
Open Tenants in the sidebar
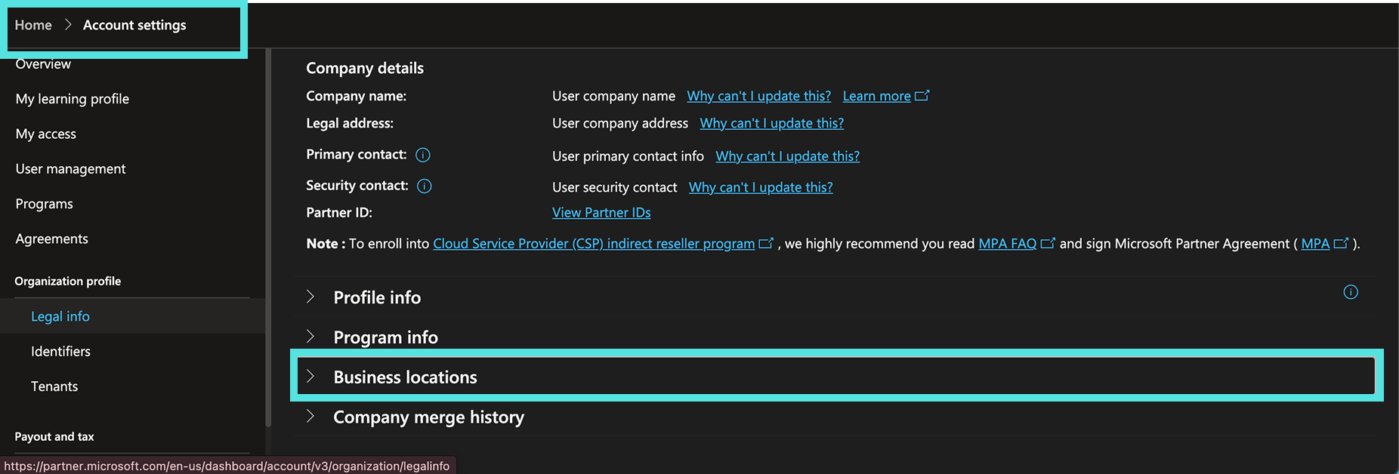point(54,386)
